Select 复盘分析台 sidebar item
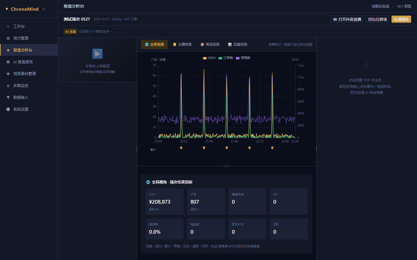Viewport: 417px width, 260px height. point(29,50)
